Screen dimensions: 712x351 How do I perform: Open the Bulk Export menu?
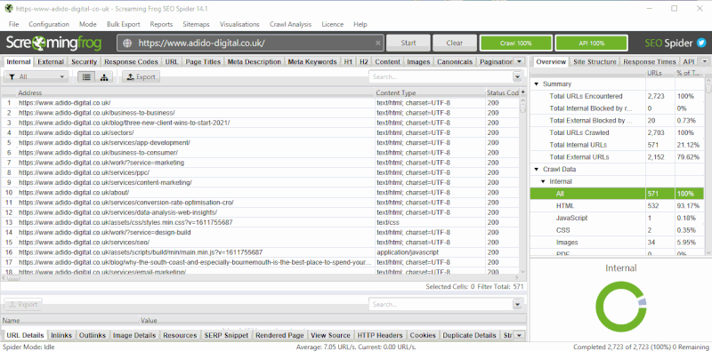pyautogui.click(x=124, y=25)
